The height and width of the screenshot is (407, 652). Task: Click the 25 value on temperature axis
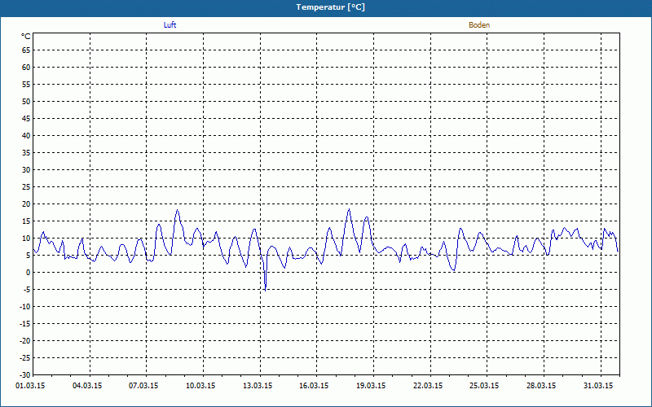click(26, 187)
